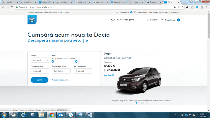
Task: Click the car icon beside Explorează gama
Action: point(113,20)
